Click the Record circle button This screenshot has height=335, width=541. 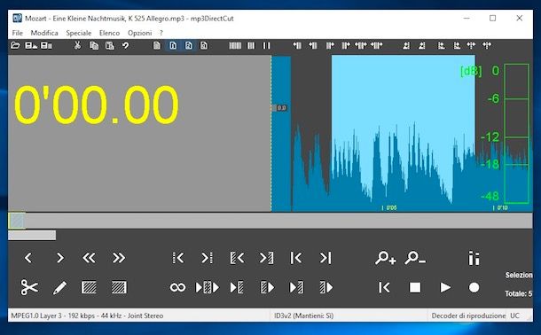click(x=474, y=287)
